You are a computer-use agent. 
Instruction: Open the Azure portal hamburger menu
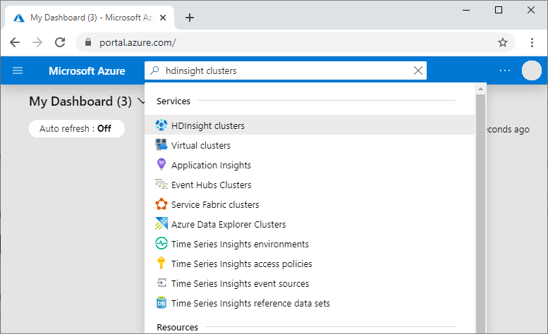tap(18, 70)
